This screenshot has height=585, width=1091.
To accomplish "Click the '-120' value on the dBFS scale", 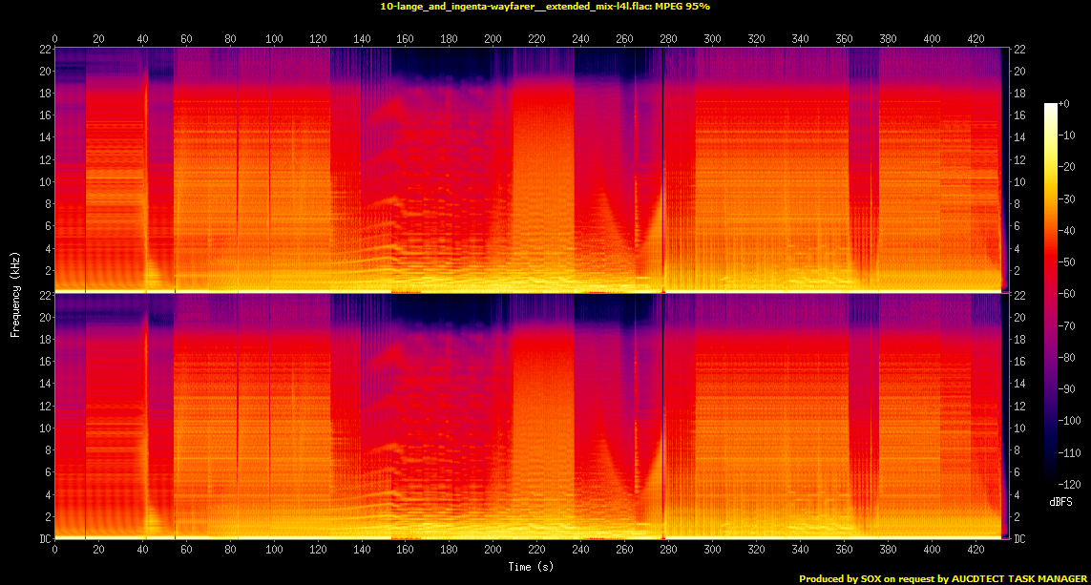I will click(x=1069, y=484).
